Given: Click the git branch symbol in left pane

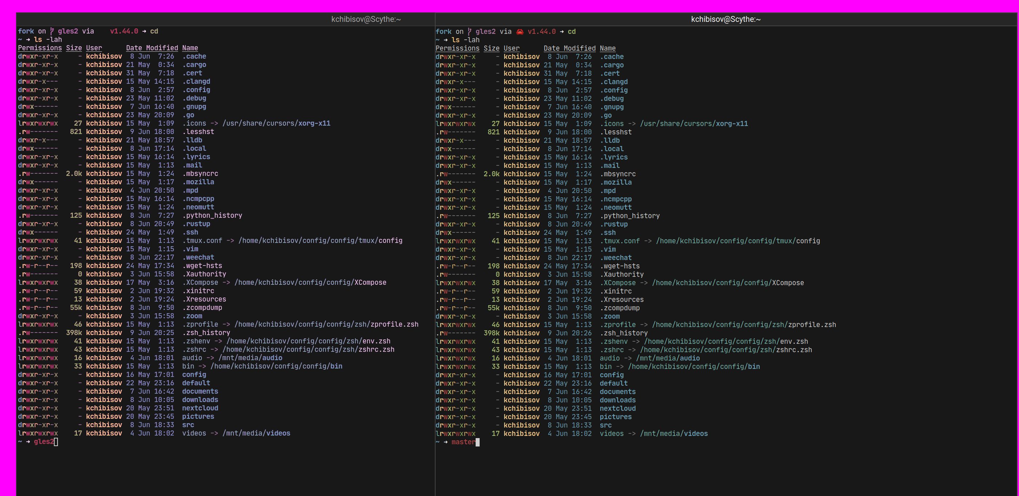Looking at the screenshot, I should [x=52, y=31].
